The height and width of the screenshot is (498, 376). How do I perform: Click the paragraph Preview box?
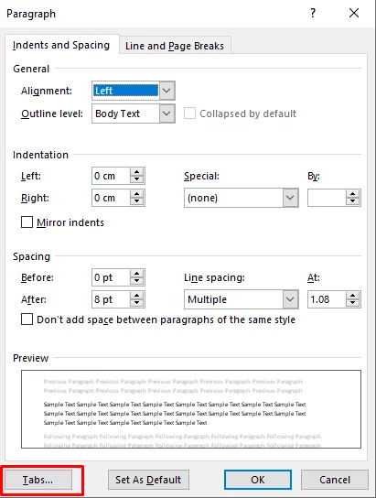click(191, 409)
